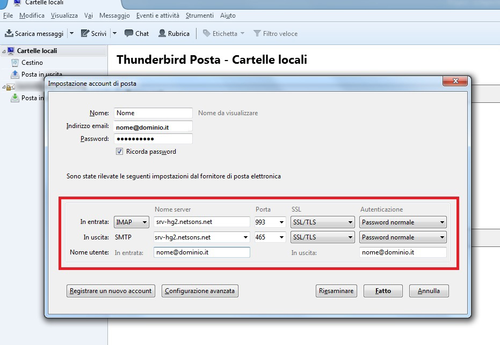Click the Scarica messaggi download icon
Viewport: 500px width, 345px height.
(9, 34)
